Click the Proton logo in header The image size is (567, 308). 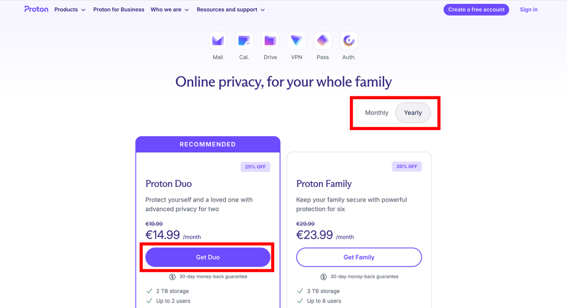click(x=36, y=9)
